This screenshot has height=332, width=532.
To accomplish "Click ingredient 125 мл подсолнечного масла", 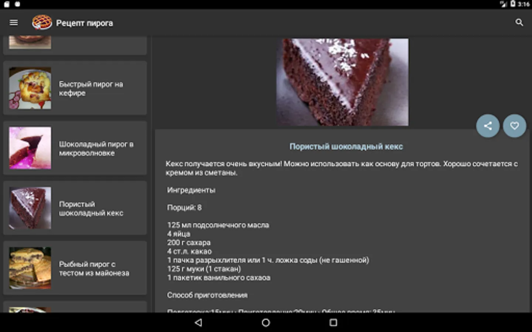I will click(218, 225).
